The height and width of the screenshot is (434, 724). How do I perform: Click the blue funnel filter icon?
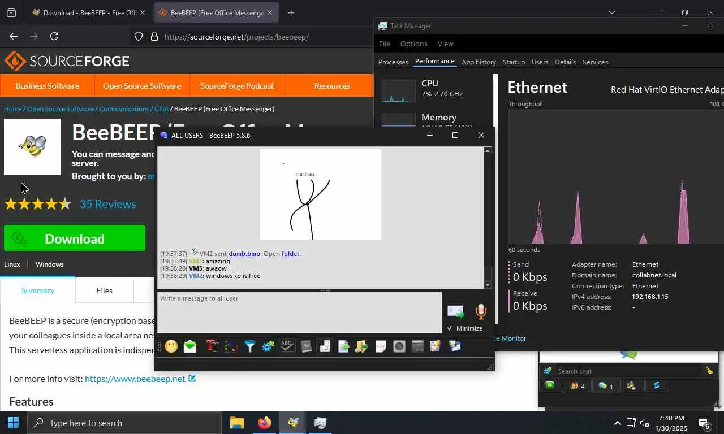(249, 346)
